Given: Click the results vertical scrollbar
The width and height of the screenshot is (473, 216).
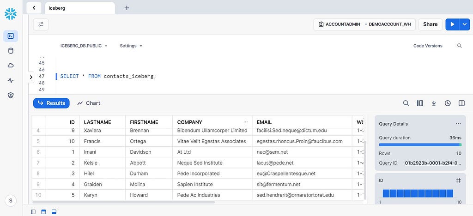Looking at the screenshot, I should [x=365, y=170].
